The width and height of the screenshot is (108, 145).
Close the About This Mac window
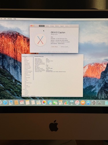click(x=31, y=26)
